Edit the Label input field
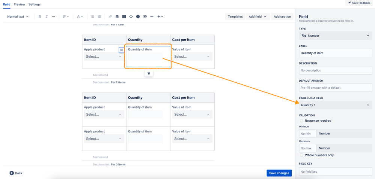The height and width of the screenshot is (179, 375). (x=336, y=53)
